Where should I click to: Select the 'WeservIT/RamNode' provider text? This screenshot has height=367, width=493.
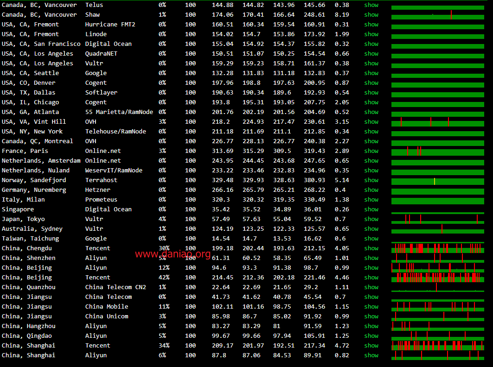[114, 171]
